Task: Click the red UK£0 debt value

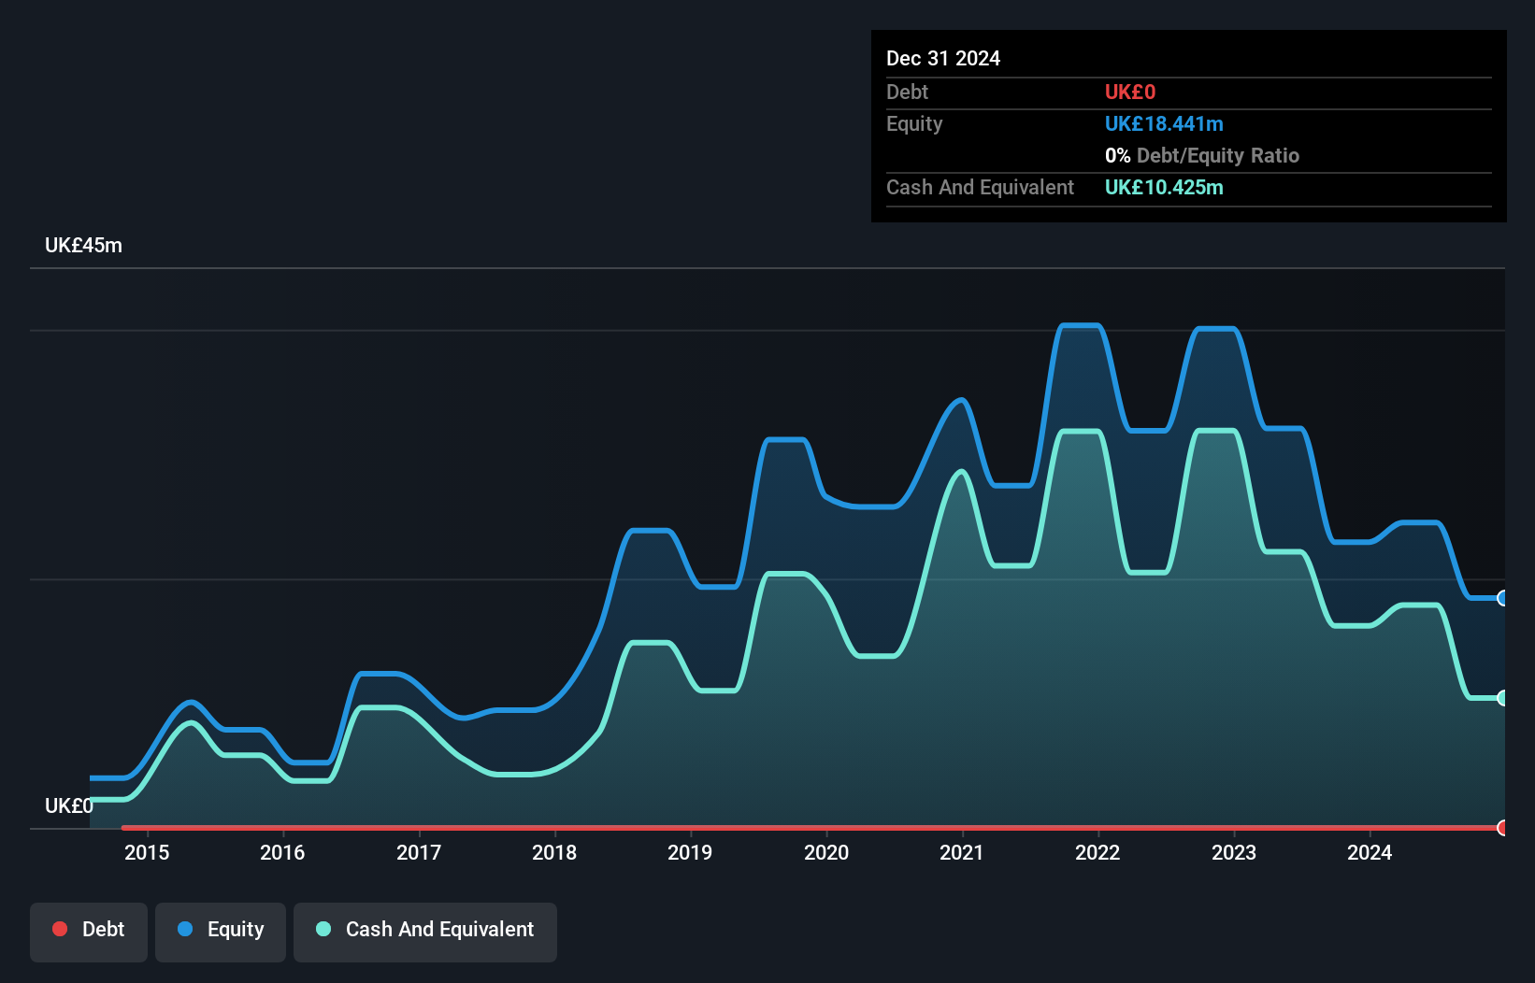Action: tap(1130, 92)
